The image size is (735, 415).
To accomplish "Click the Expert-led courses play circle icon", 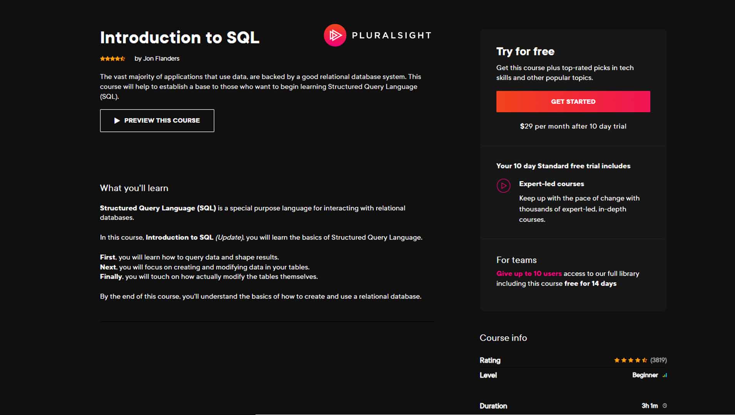I will pyautogui.click(x=503, y=186).
